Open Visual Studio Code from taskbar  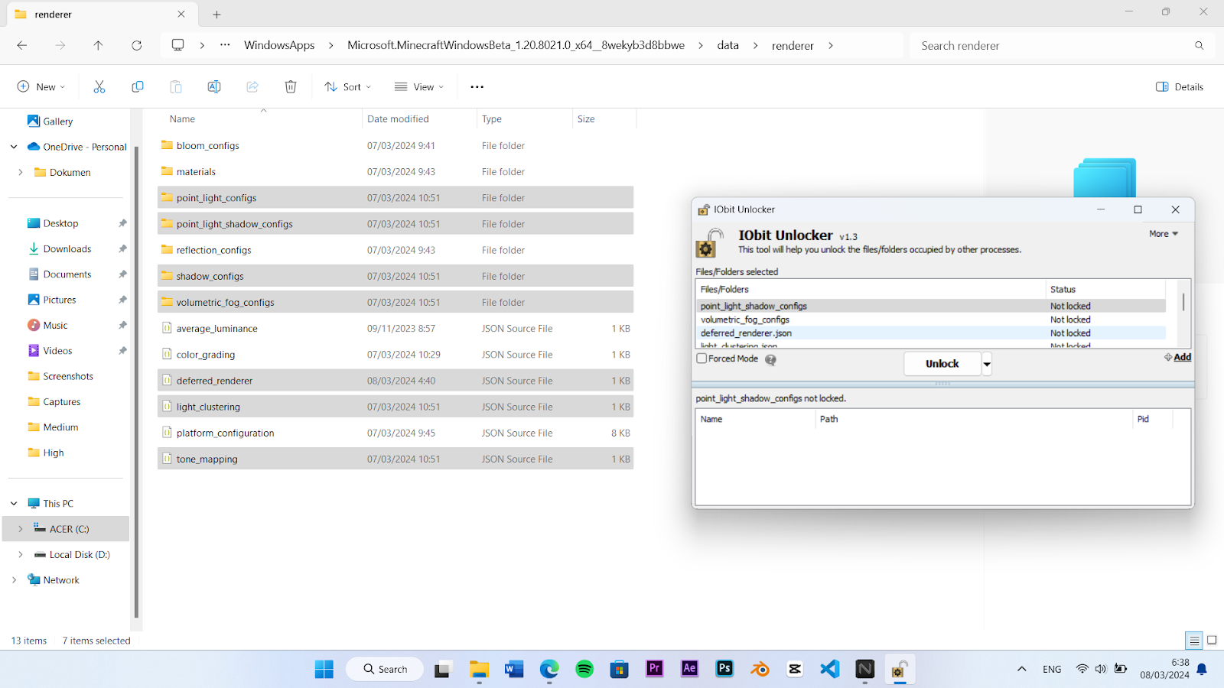[830, 670]
